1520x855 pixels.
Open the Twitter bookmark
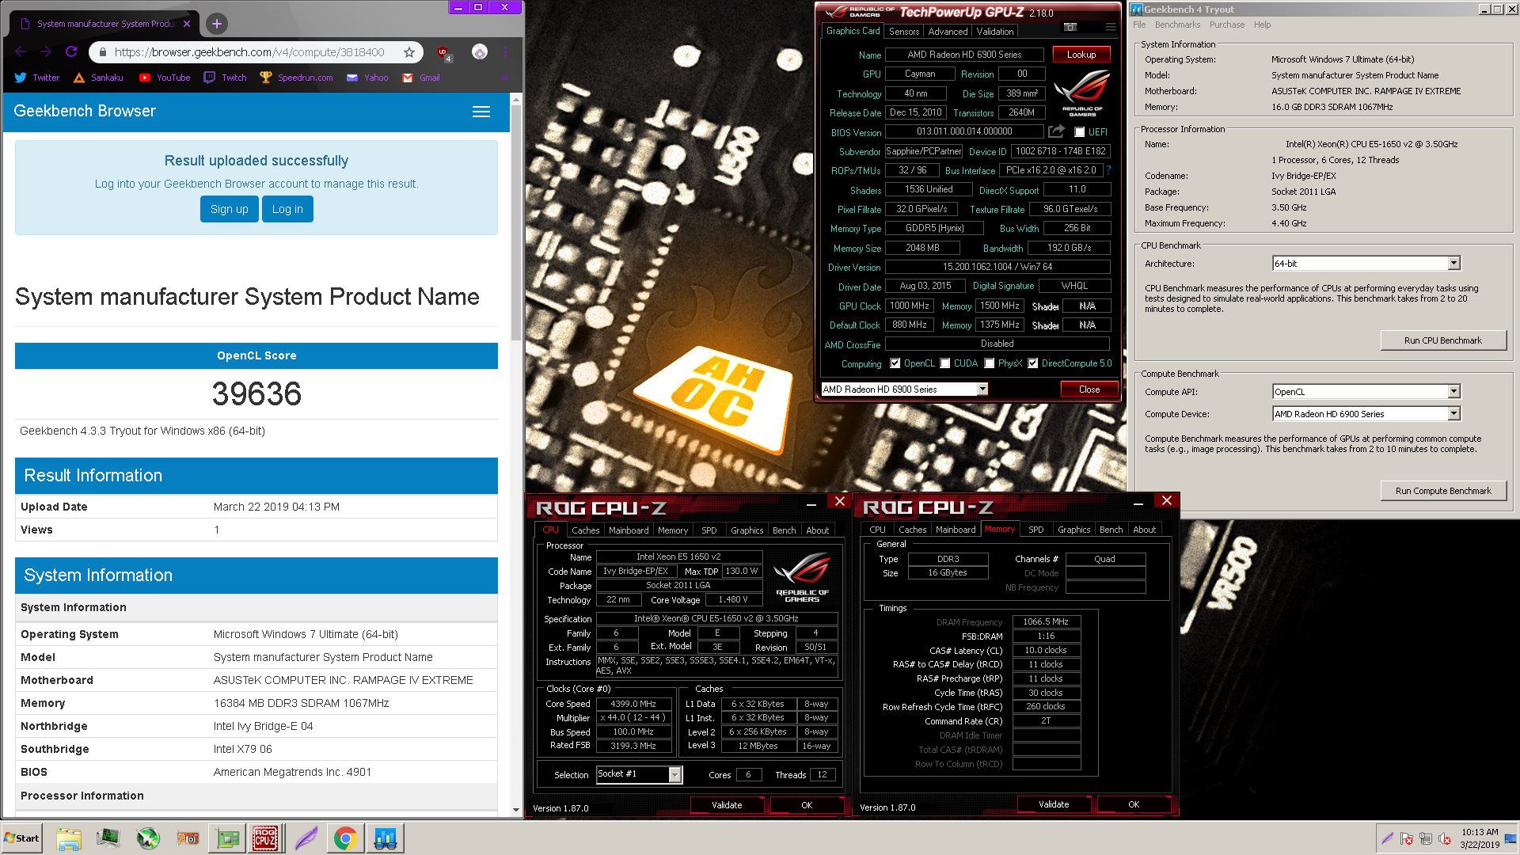[37, 78]
